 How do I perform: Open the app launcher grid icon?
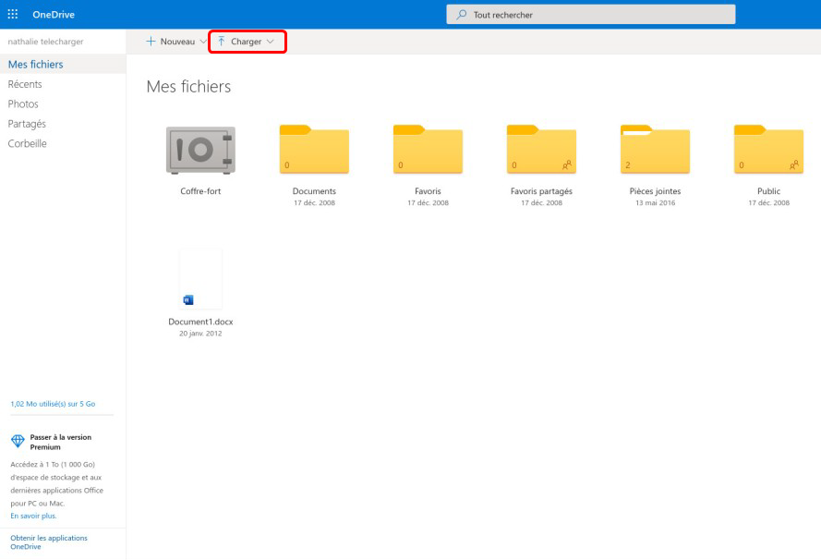13,14
